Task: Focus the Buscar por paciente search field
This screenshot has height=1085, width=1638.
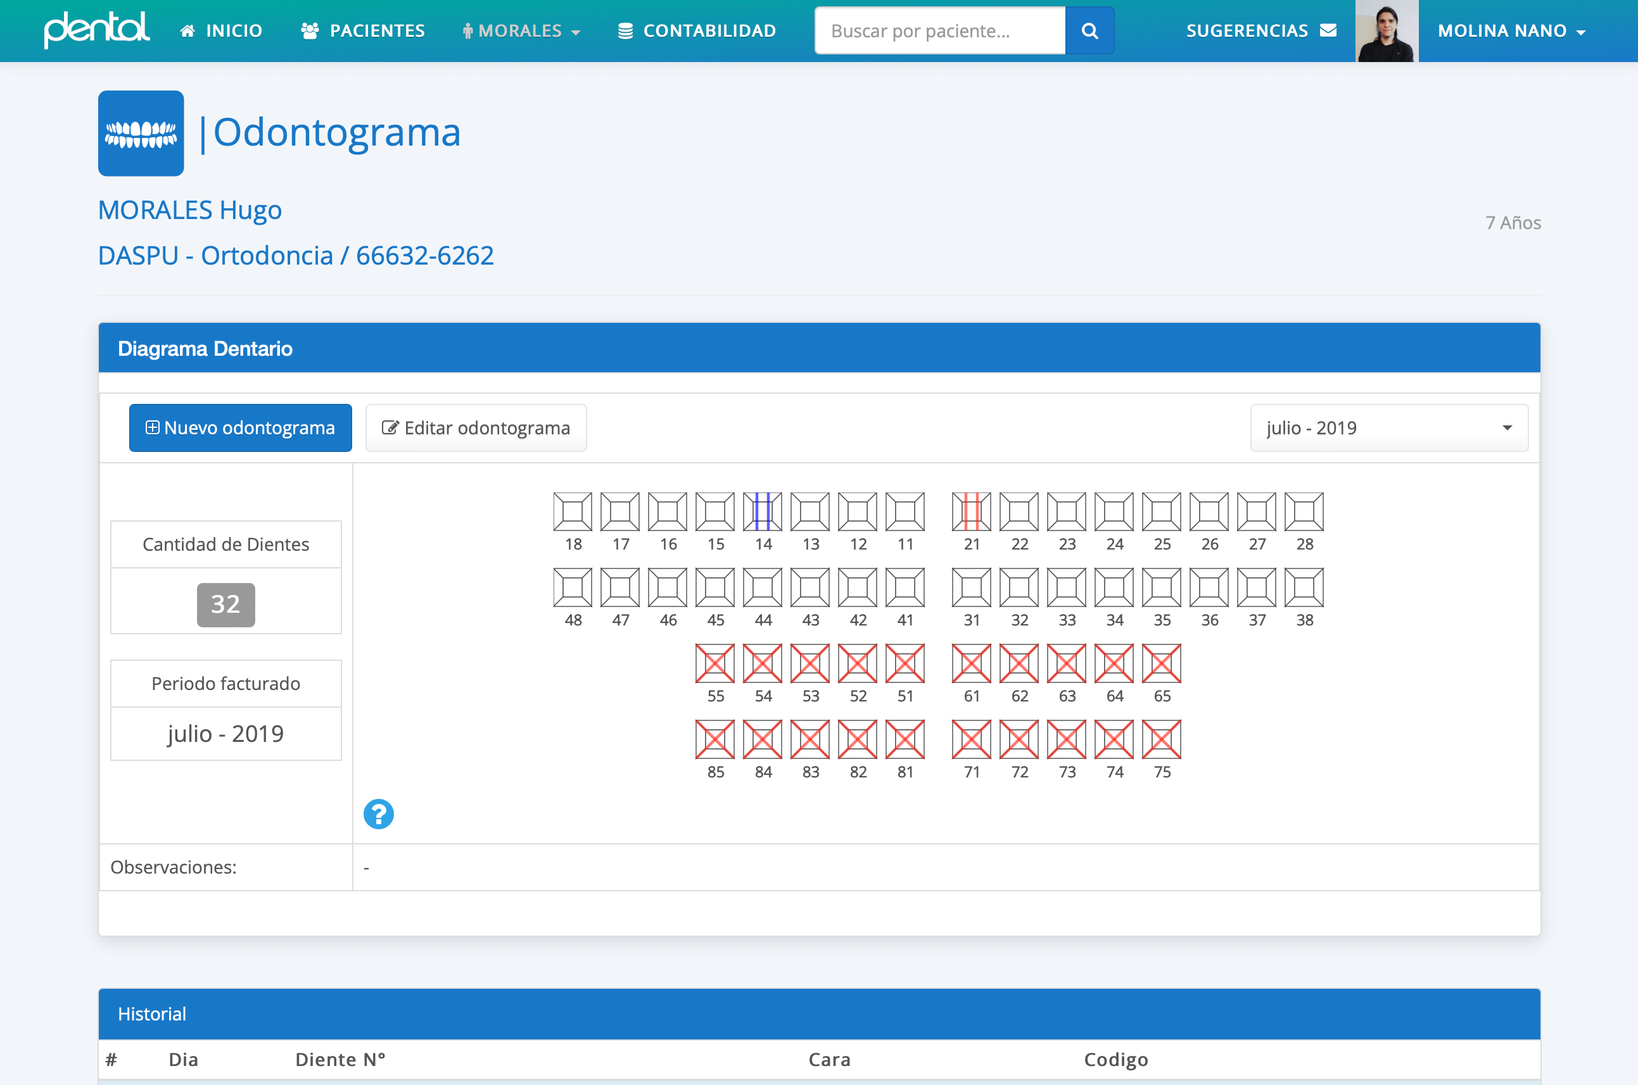Action: coord(939,30)
